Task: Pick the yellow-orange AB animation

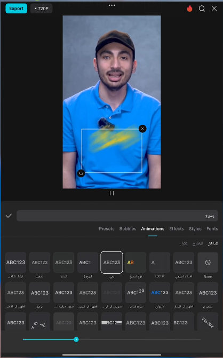Action: (x=136, y=262)
